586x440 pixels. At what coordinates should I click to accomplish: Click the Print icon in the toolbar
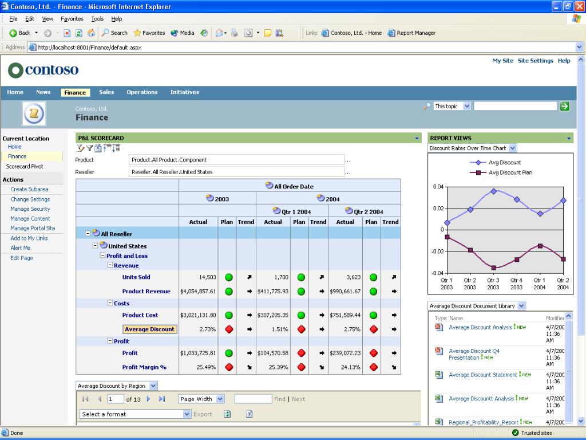click(235, 33)
